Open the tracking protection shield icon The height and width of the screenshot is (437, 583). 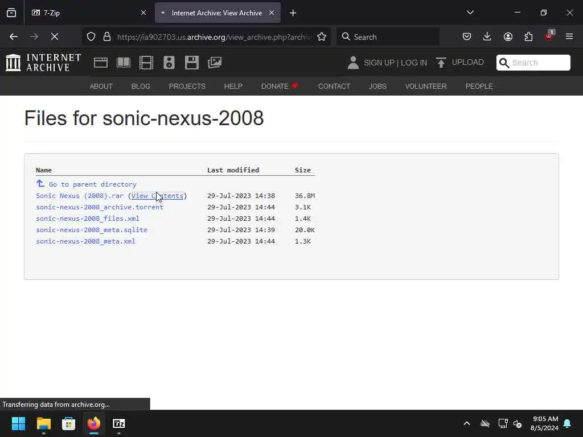click(91, 36)
